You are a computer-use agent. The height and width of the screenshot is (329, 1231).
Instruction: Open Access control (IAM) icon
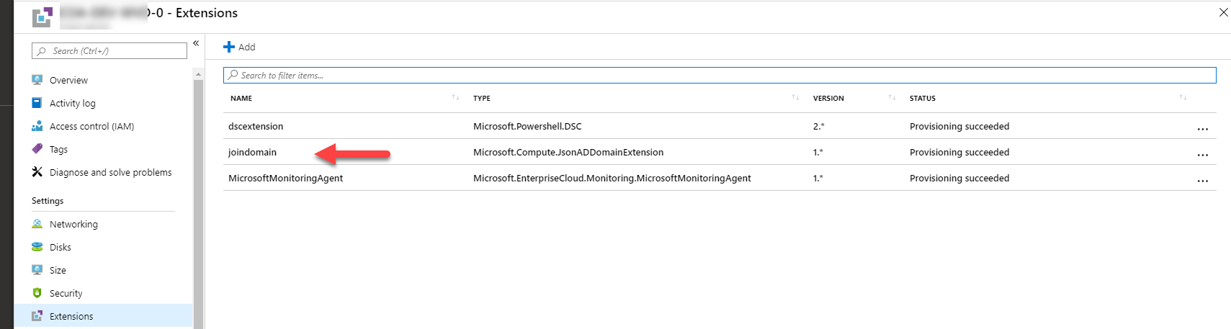tap(37, 126)
